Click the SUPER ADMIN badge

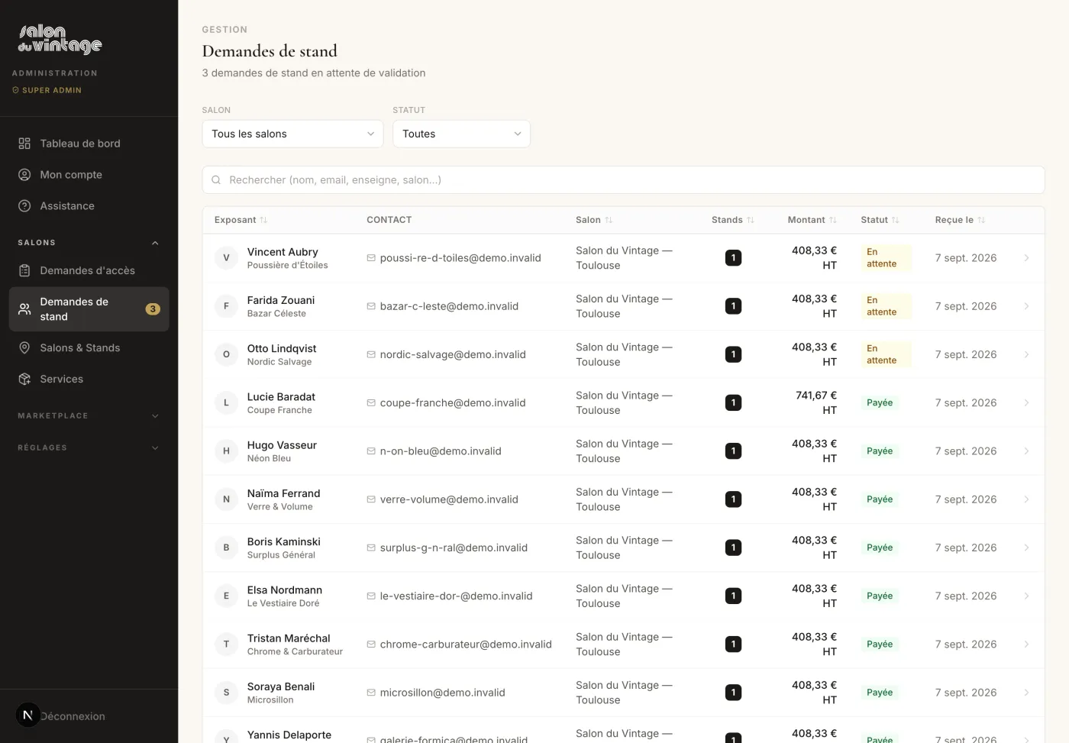(47, 90)
